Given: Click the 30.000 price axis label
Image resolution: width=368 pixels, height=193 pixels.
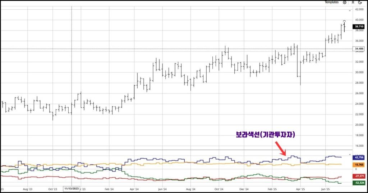Looking at the screenshot, I should click(x=359, y=72).
